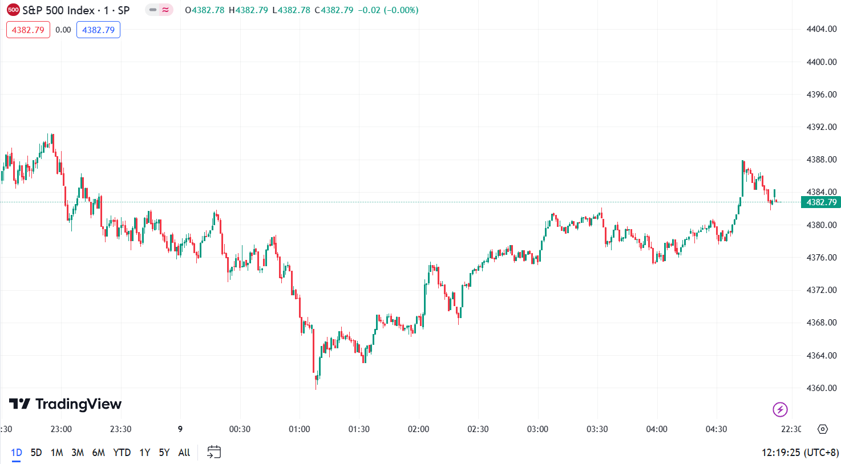Switch to the 5D time range
Image resolution: width=841 pixels, height=464 pixels.
pyautogui.click(x=36, y=453)
